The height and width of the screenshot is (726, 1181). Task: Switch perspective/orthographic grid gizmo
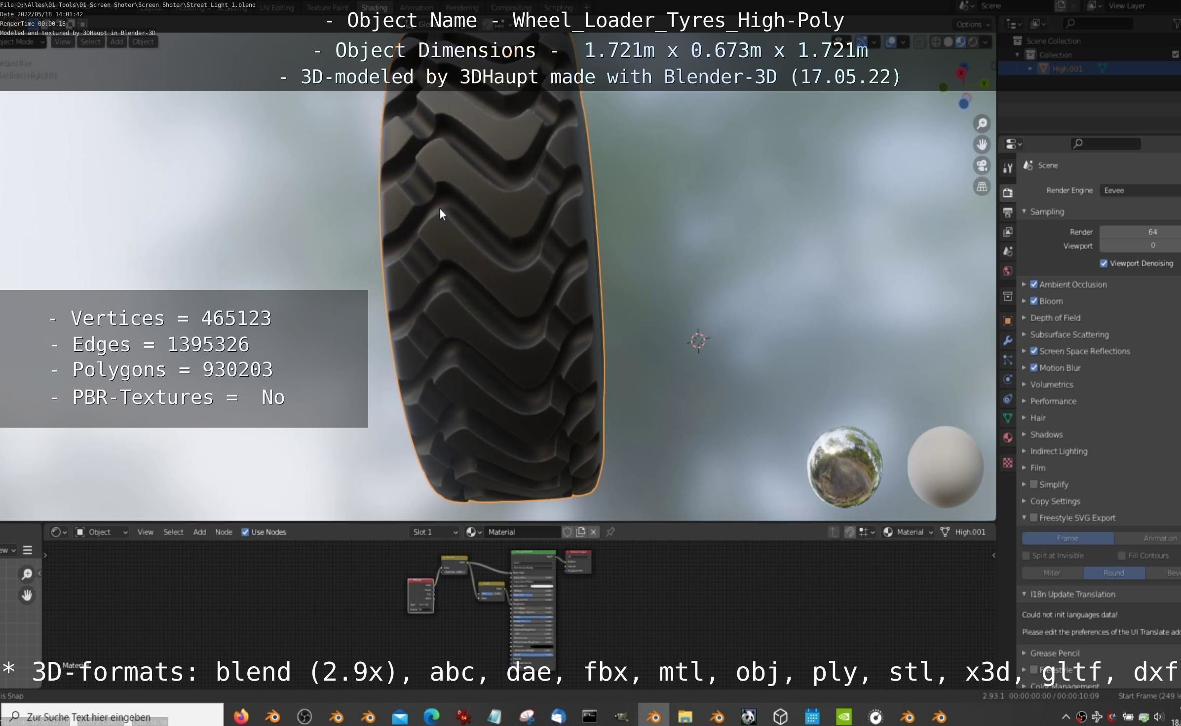[x=982, y=187]
